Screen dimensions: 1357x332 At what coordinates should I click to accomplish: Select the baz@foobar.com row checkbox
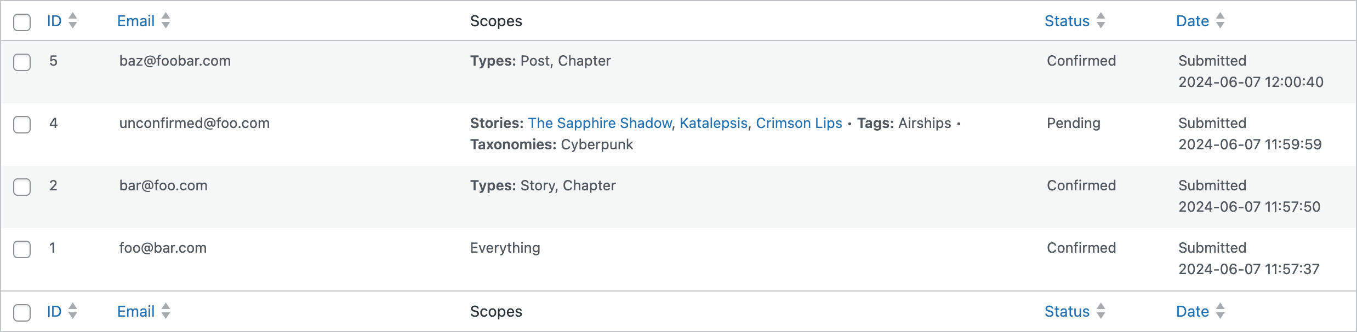click(x=22, y=62)
